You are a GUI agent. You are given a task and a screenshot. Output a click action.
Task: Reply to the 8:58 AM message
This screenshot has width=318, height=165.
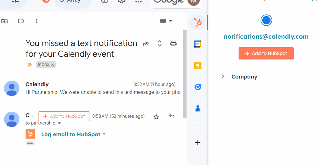(171, 116)
